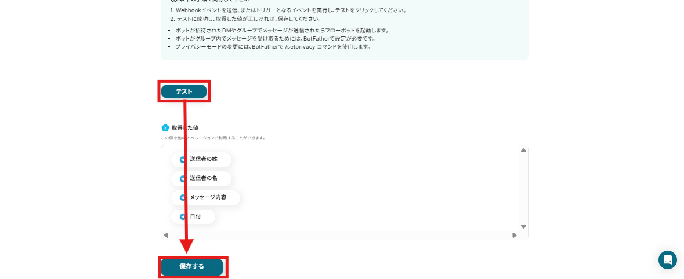Choose the メッセージ内容 value chip
The height and width of the screenshot is (279, 684).
[205, 197]
